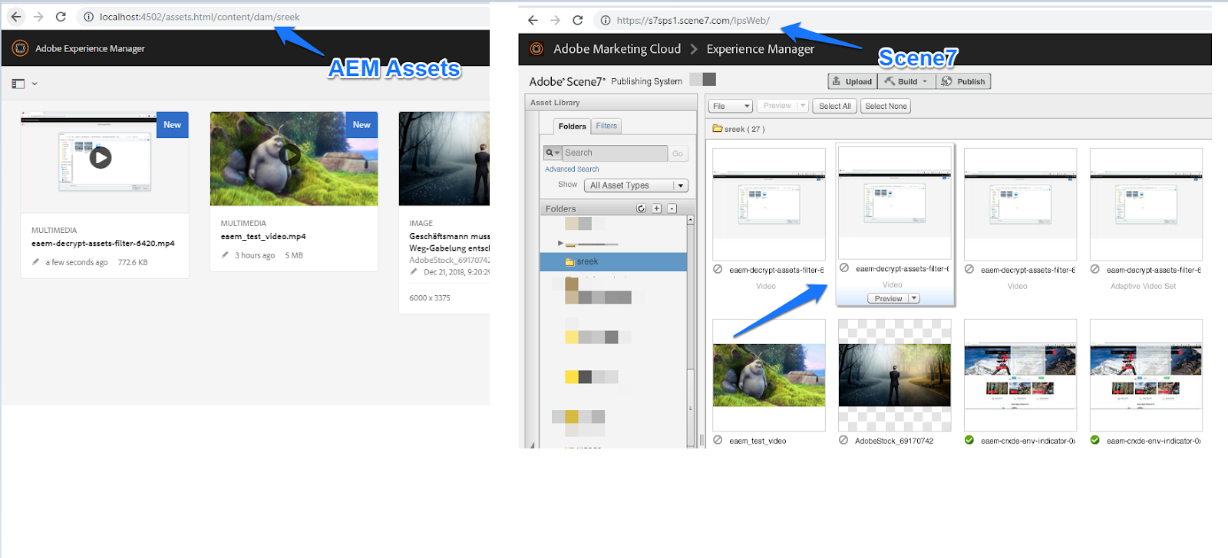View site info icon beside scene7.com URL
1228x558 pixels.
click(606, 20)
